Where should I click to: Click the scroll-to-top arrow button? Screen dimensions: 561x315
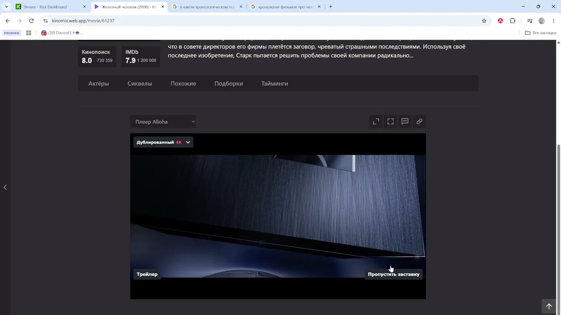pyautogui.click(x=549, y=306)
